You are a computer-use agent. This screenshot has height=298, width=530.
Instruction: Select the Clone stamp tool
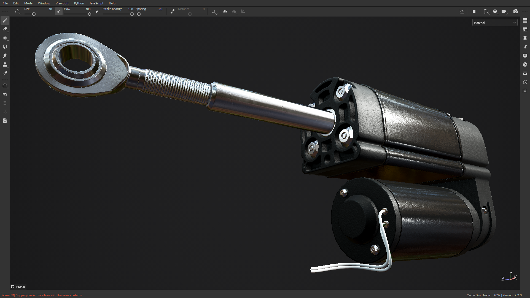[5, 64]
